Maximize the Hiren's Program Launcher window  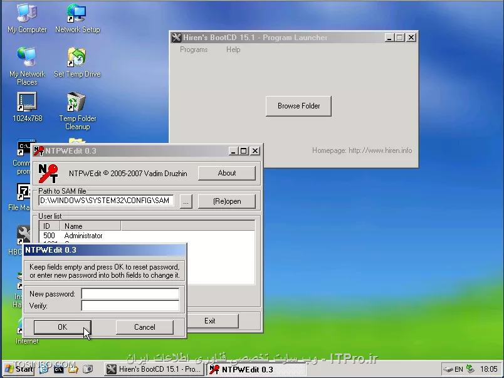tap(400, 38)
